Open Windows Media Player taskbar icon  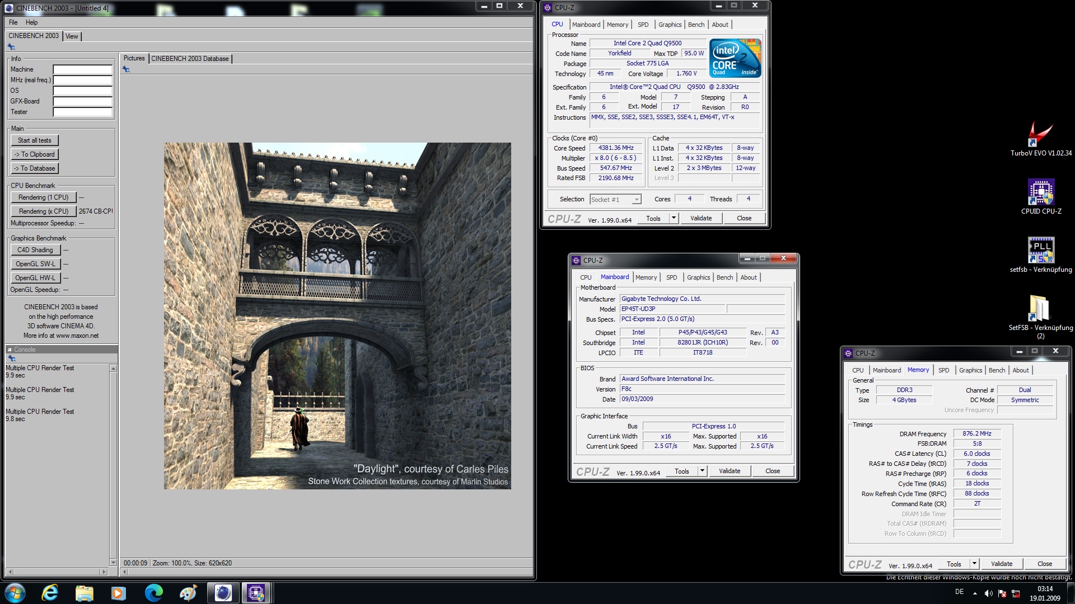(x=119, y=593)
